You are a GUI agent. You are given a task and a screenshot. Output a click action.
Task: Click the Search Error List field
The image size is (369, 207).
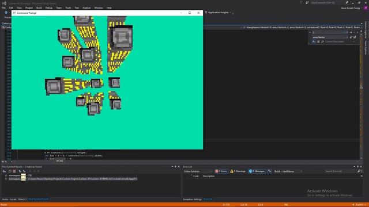[x=341, y=171]
